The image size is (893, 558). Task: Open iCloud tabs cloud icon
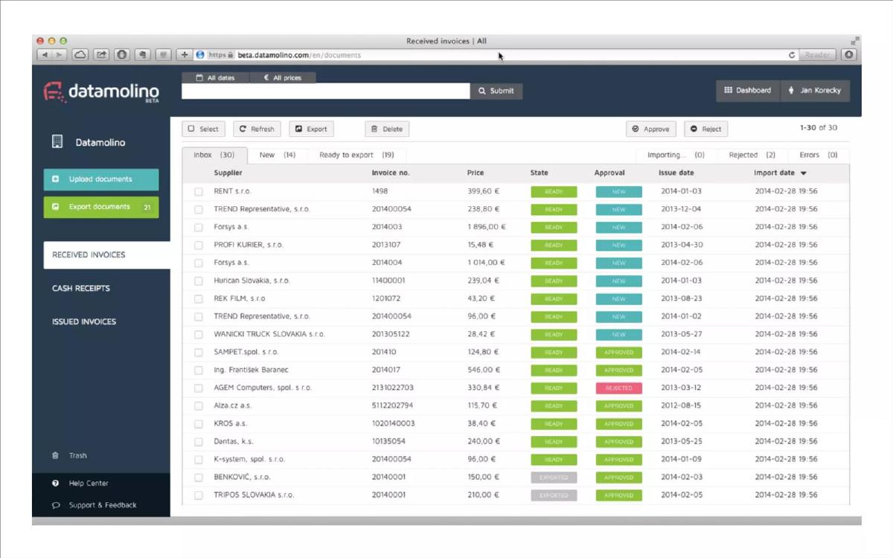(x=80, y=55)
